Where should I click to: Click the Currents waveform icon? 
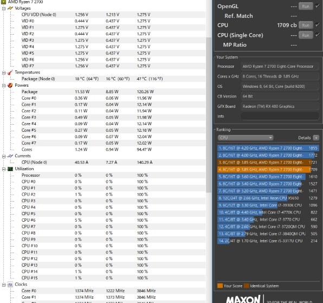10,156
